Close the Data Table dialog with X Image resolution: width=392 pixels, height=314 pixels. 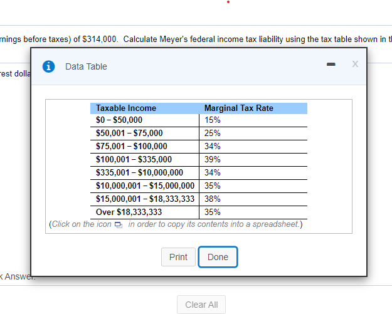355,64
